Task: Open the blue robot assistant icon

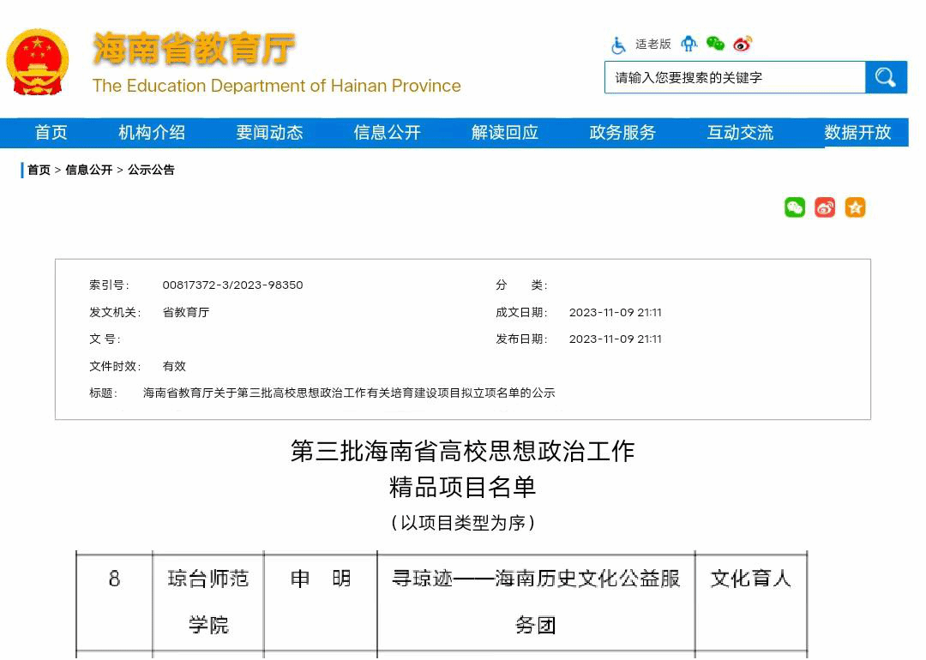Action: [x=688, y=44]
